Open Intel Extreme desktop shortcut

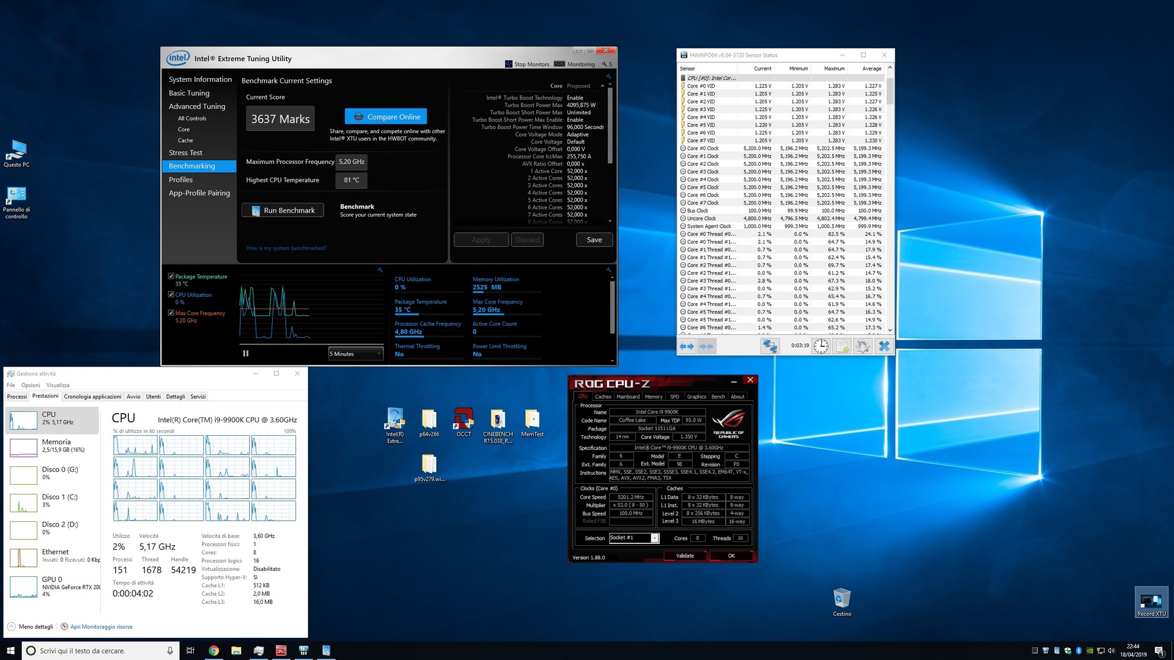(395, 425)
